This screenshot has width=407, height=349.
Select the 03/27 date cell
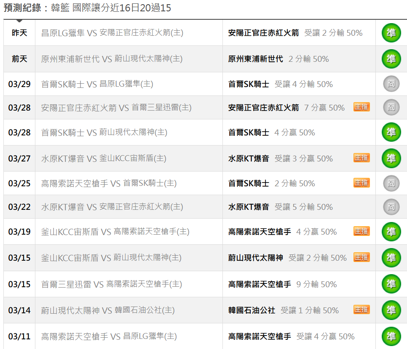pos(19,158)
